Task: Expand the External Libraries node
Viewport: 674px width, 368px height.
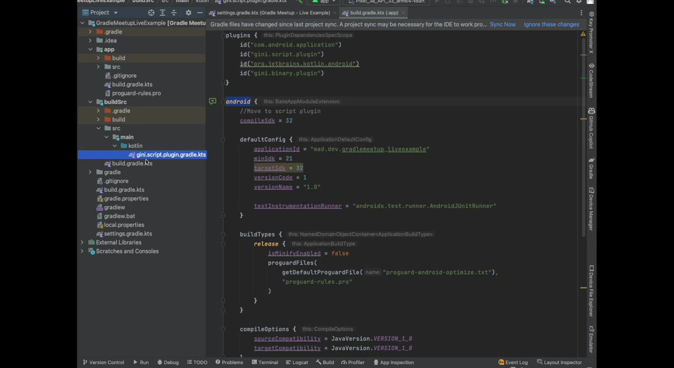Action: pyautogui.click(x=82, y=242)
